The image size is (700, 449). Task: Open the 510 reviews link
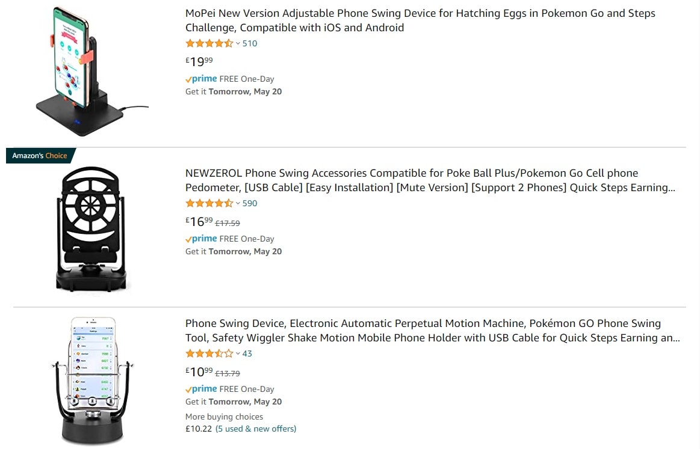pos(249,43)
